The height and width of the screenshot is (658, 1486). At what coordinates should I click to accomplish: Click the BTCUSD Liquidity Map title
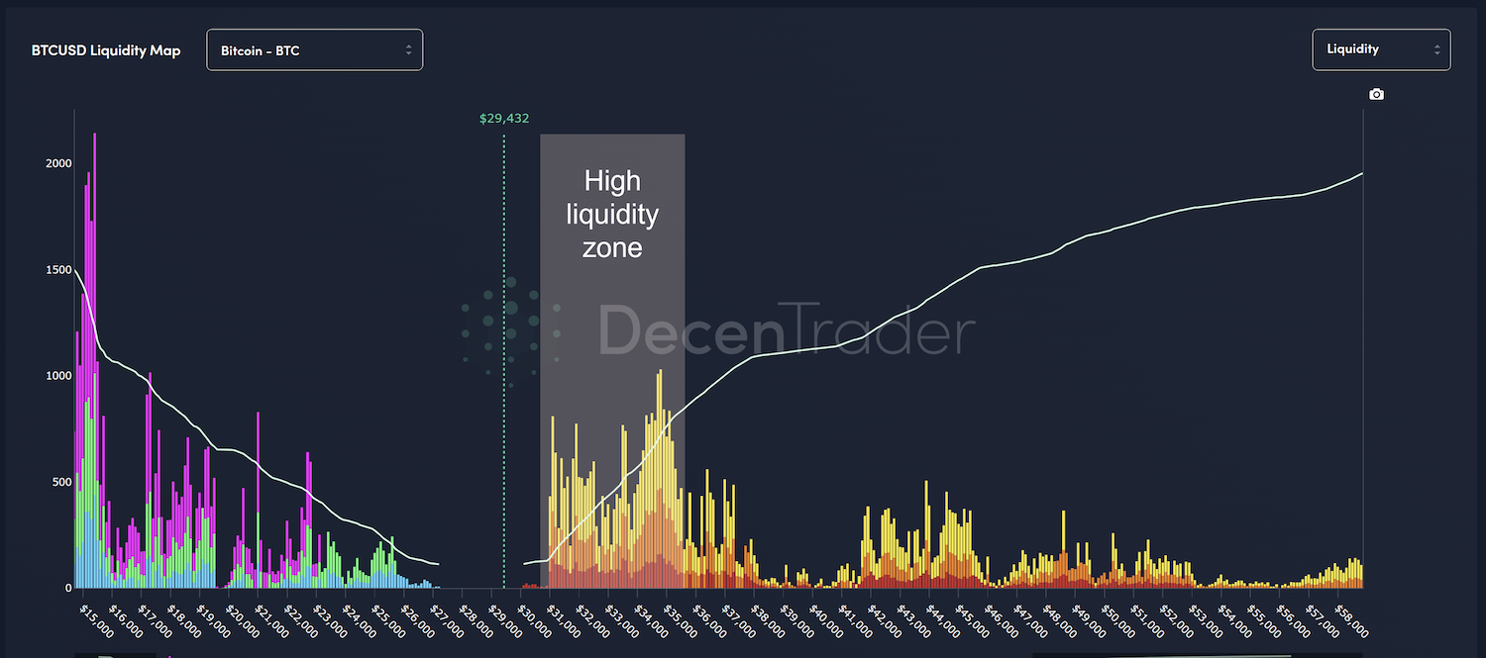coord(106,50)
